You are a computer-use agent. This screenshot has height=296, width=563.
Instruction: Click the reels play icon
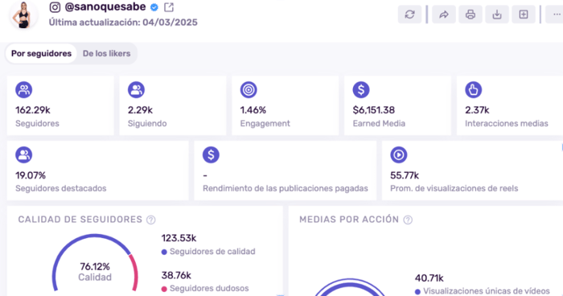click(399, 154)
